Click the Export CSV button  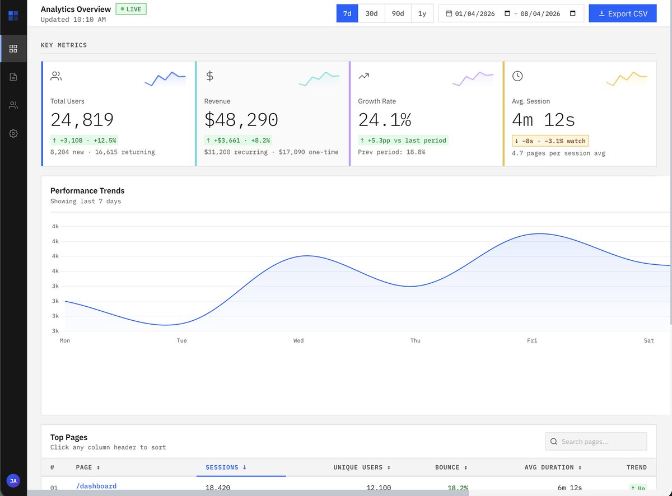[x=622, y=13]
